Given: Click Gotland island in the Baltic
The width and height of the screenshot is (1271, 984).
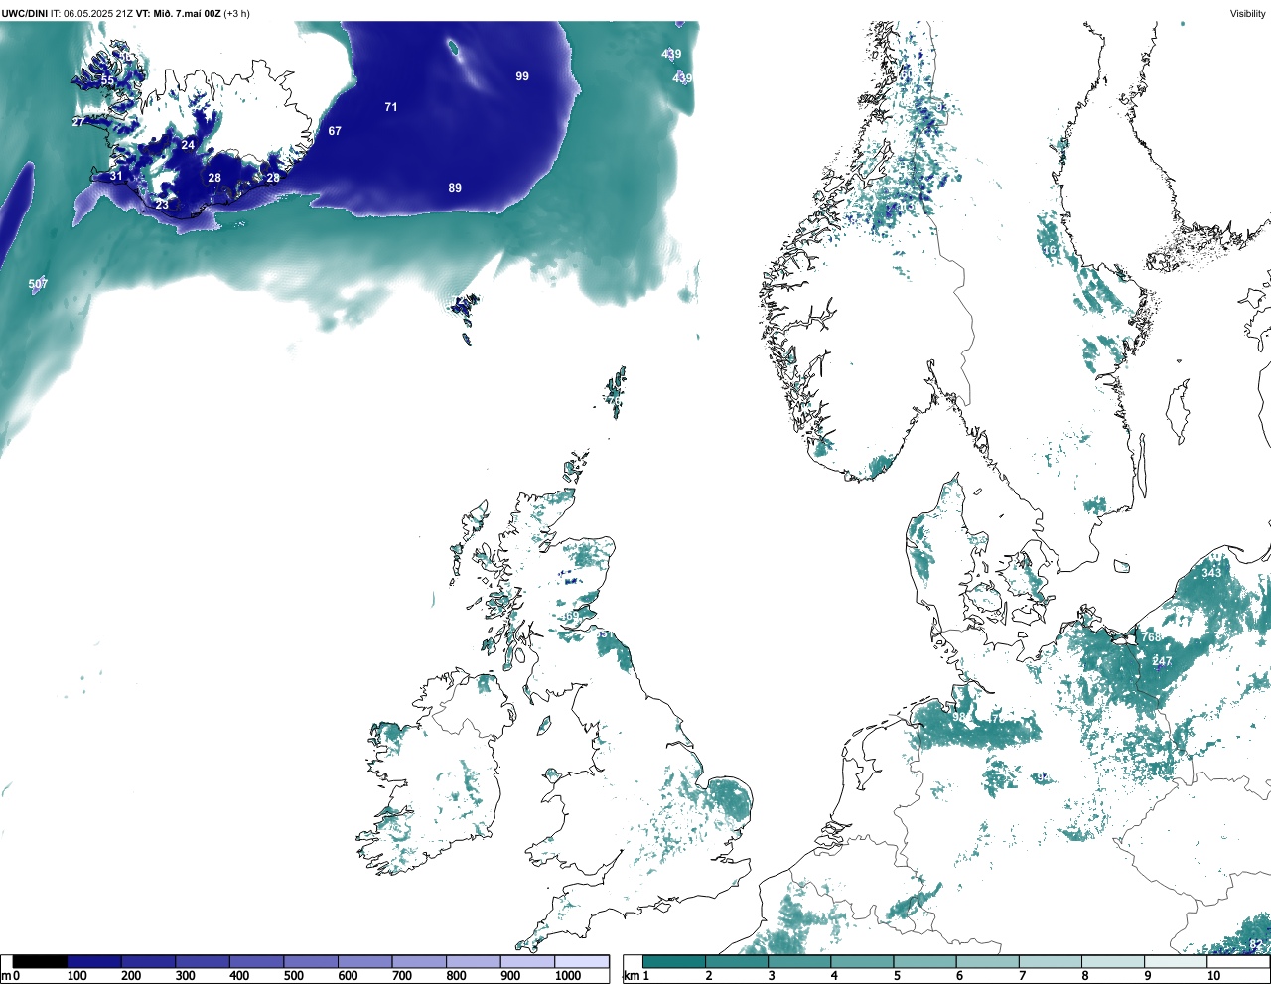Looking at the screenshot, I should [1178, 411].
